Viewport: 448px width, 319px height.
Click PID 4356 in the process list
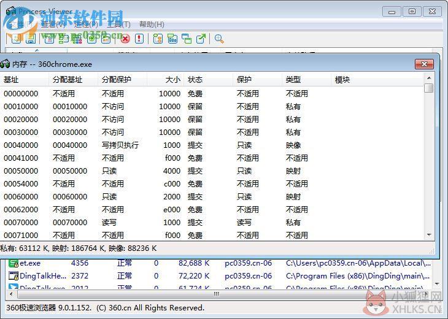80,263
